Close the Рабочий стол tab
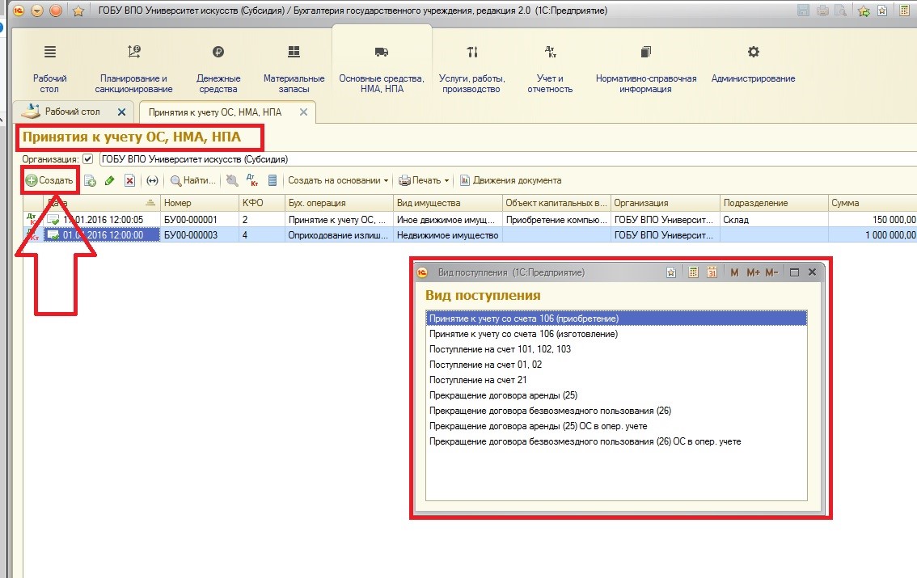 pyautogui.click(x=122, y=112)
